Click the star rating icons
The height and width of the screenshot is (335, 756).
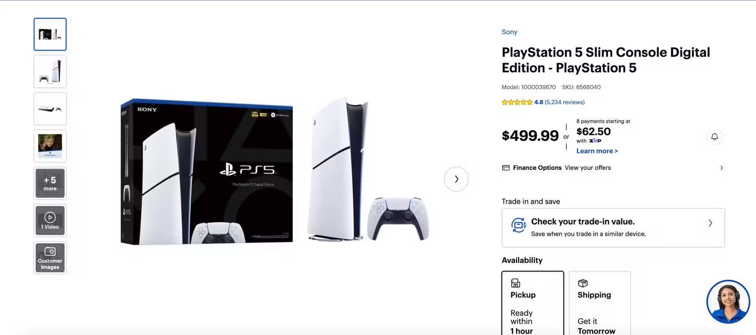(x=517, y=102)
